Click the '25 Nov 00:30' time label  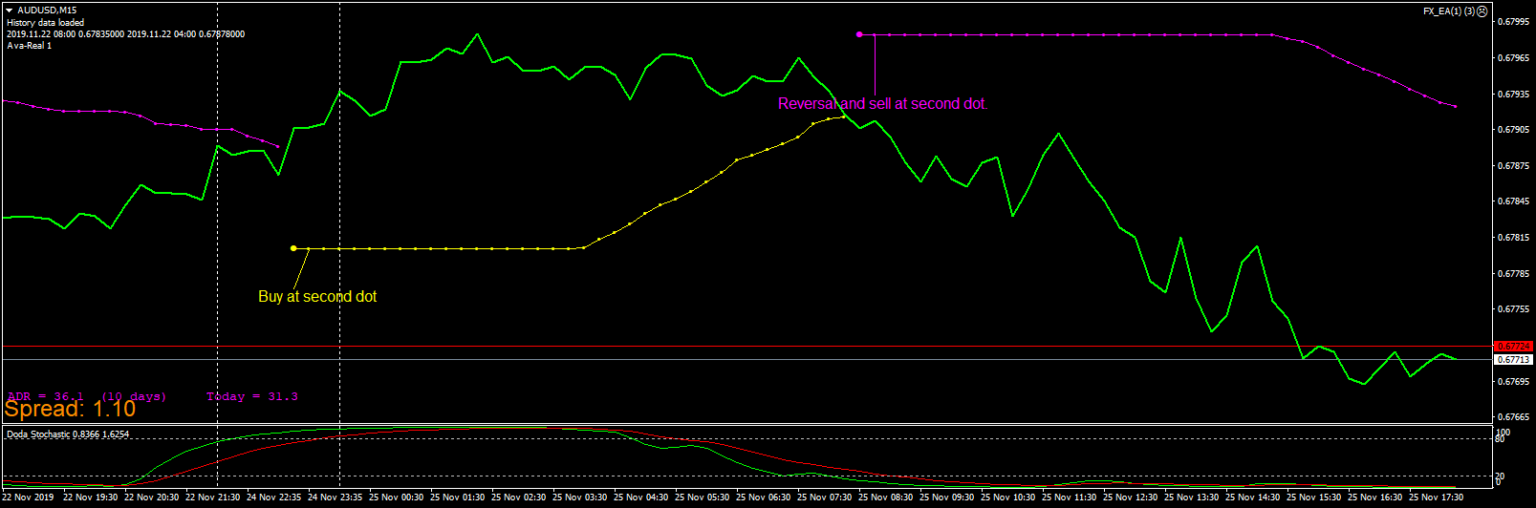397,497
